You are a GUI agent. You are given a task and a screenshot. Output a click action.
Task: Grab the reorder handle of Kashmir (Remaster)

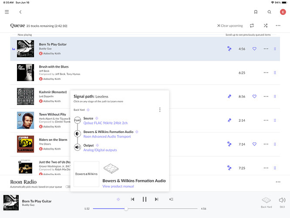[275, 96]
